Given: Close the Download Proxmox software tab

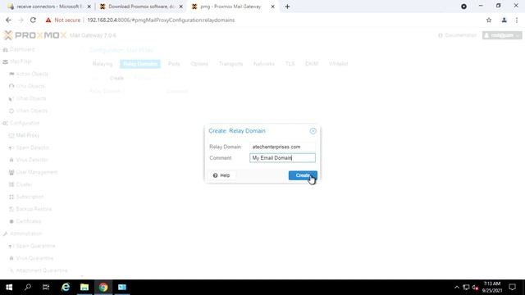Looking at the screenshot, I should [180, 7].
